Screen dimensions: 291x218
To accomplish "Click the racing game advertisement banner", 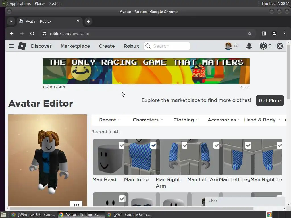I will click(146, 71).
